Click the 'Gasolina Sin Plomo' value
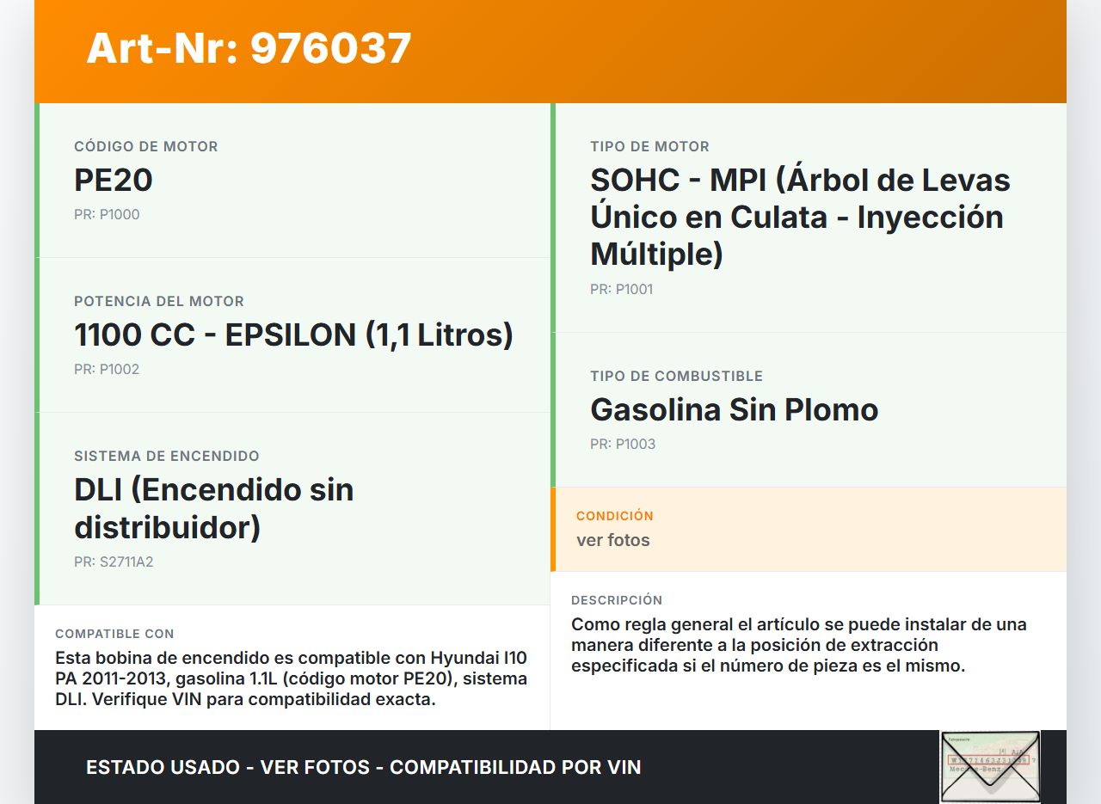Image resolution: width=1101 pixels, height=804 pixels. coord(735,409)
